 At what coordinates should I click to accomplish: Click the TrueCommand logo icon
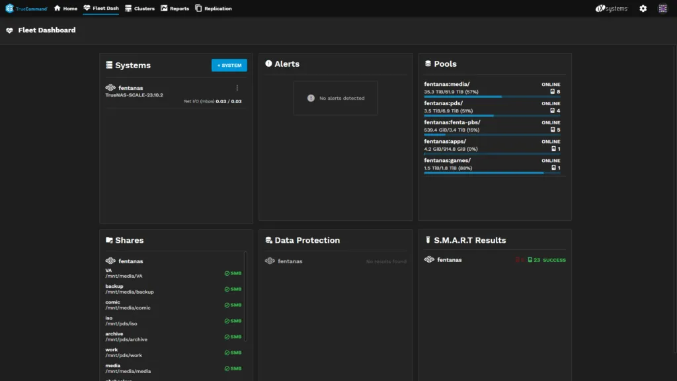(x=9, y=8)
